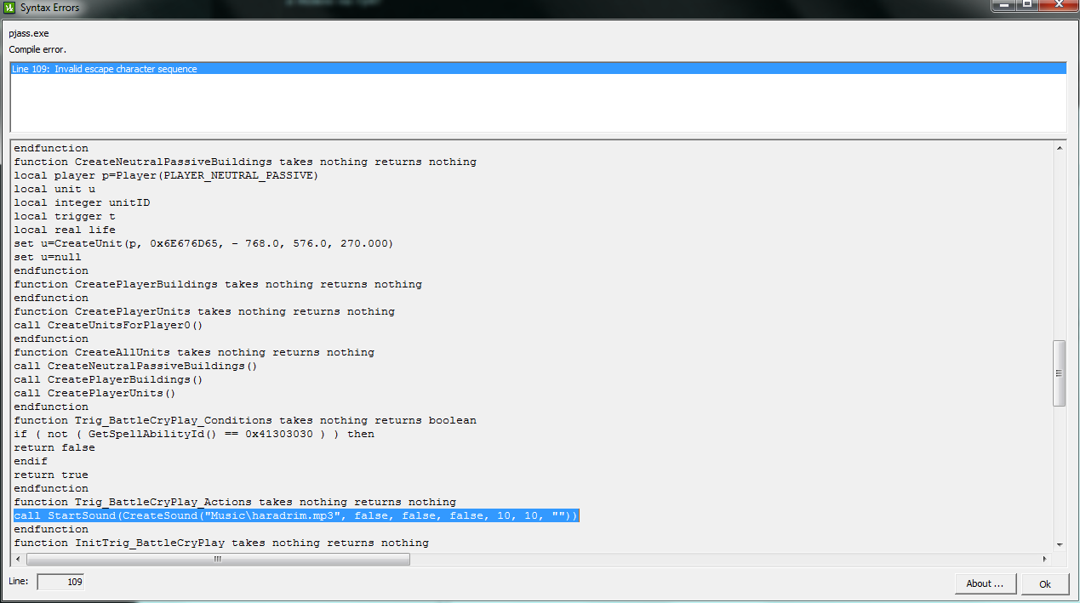This screenshot has width=1080, height=603.
Task: Open the About ... dialog
Action: pos(985,583)
